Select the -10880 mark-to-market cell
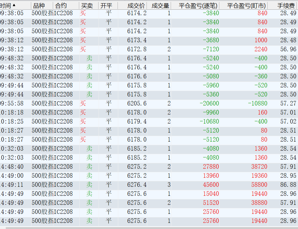 [257, 104]
